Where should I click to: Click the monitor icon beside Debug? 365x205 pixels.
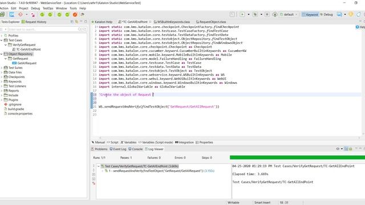pos(339,14)
